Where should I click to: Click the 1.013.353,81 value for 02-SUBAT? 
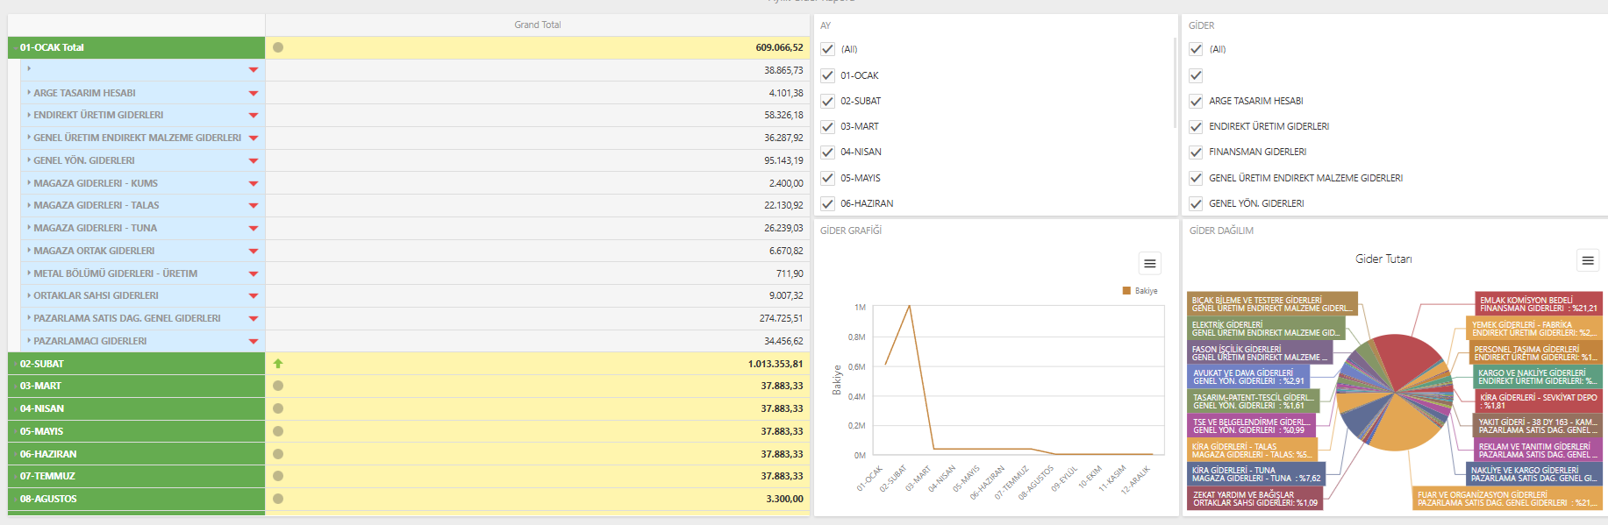(775, 364)
